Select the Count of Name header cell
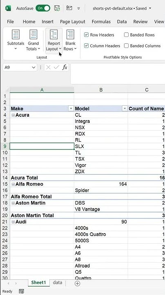Viewport: 165px width, 295px height. [147, 109]
